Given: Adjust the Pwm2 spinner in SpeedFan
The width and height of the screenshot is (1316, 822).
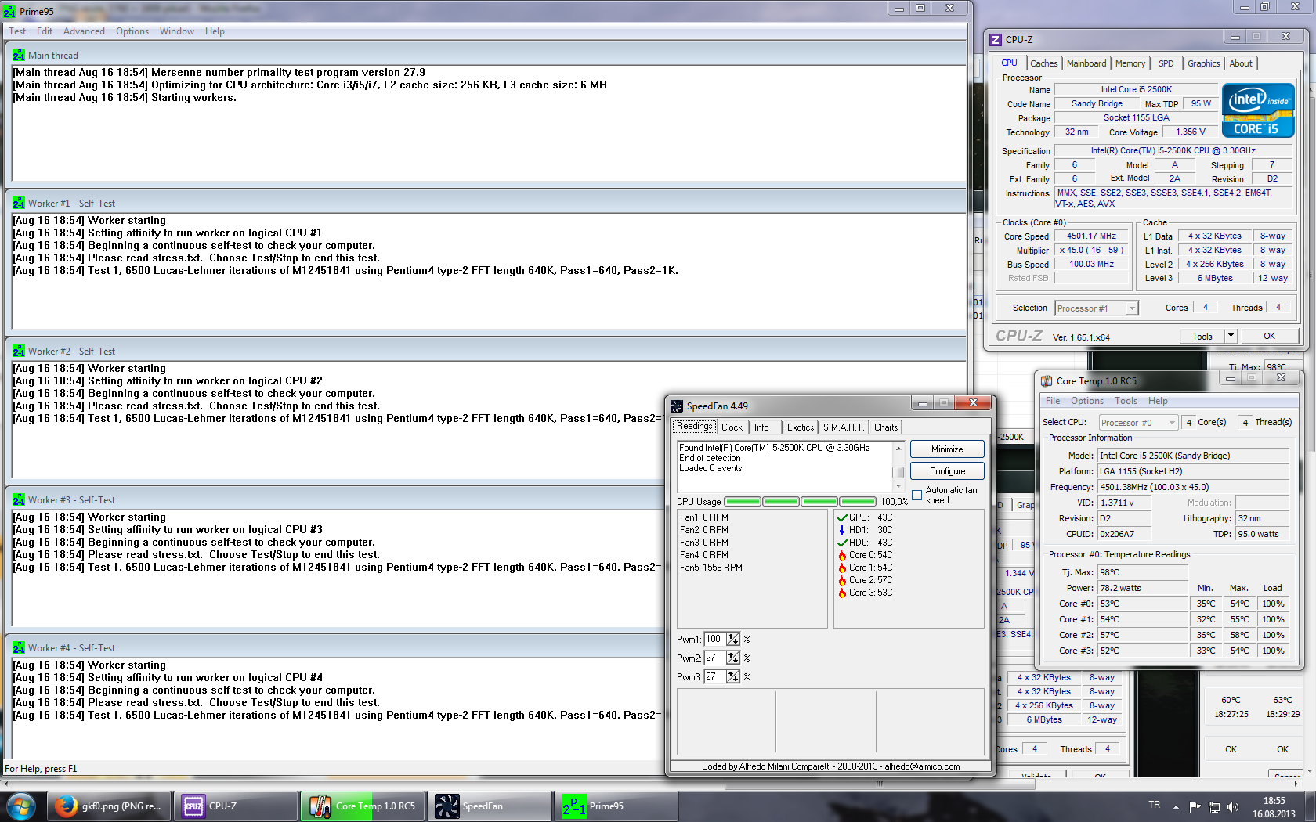Looking at the screenshot, I should [732, 658].
